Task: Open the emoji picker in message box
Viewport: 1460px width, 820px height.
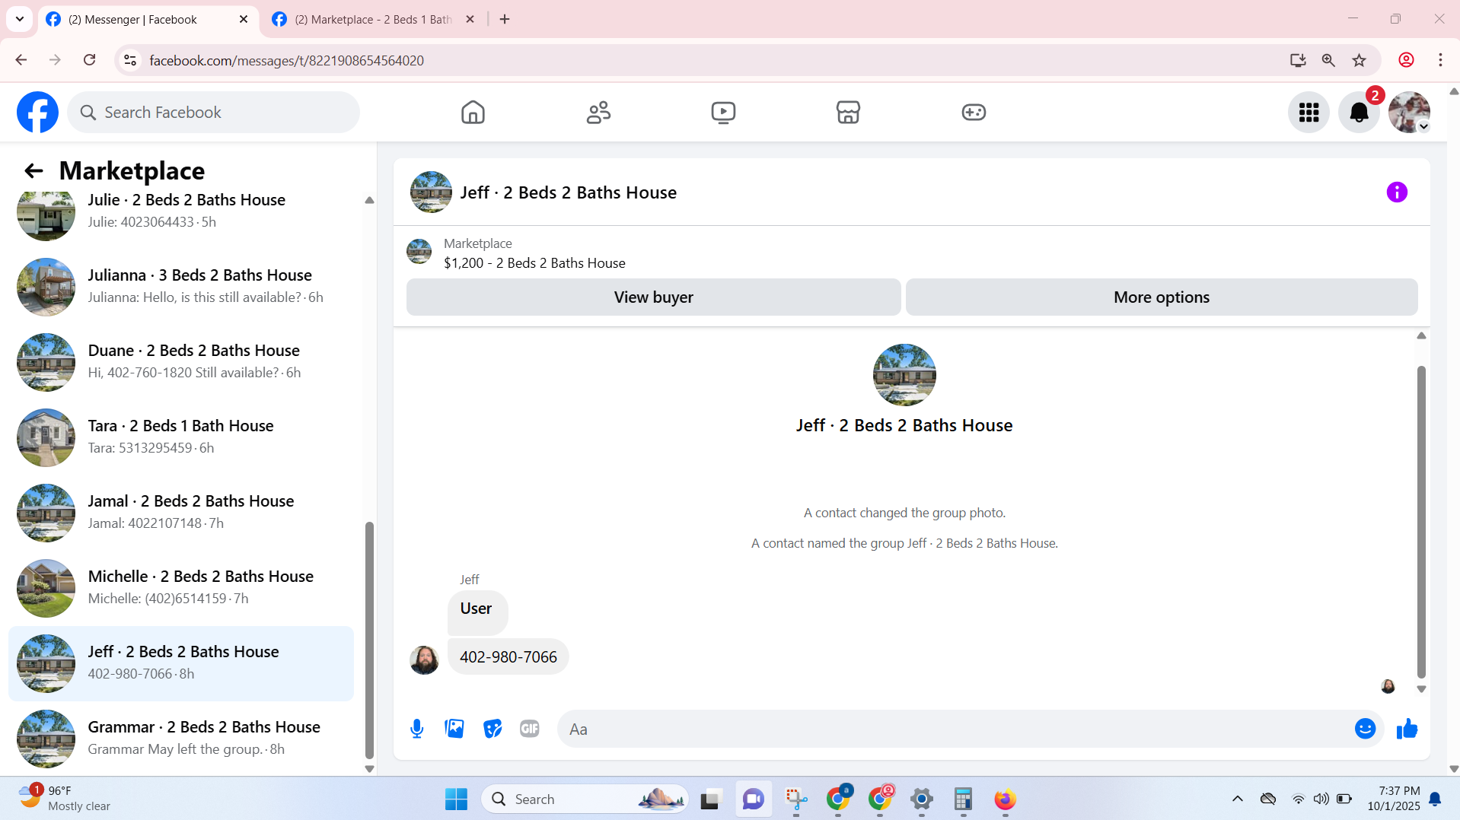Action: tap(1365, 729)
